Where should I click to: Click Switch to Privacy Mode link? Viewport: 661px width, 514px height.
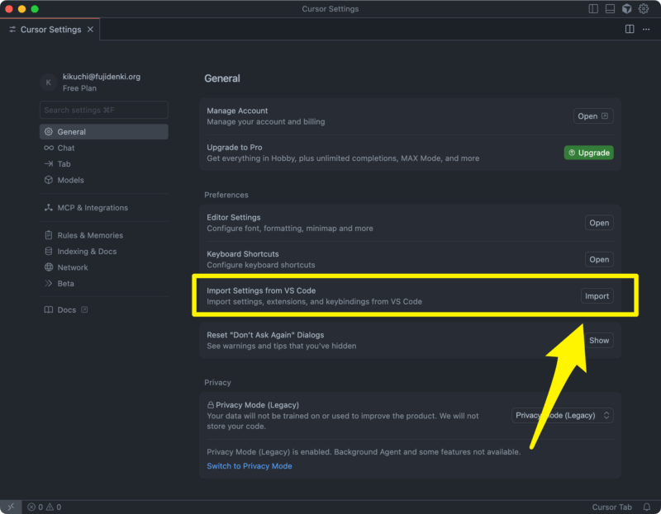[250, 466]
